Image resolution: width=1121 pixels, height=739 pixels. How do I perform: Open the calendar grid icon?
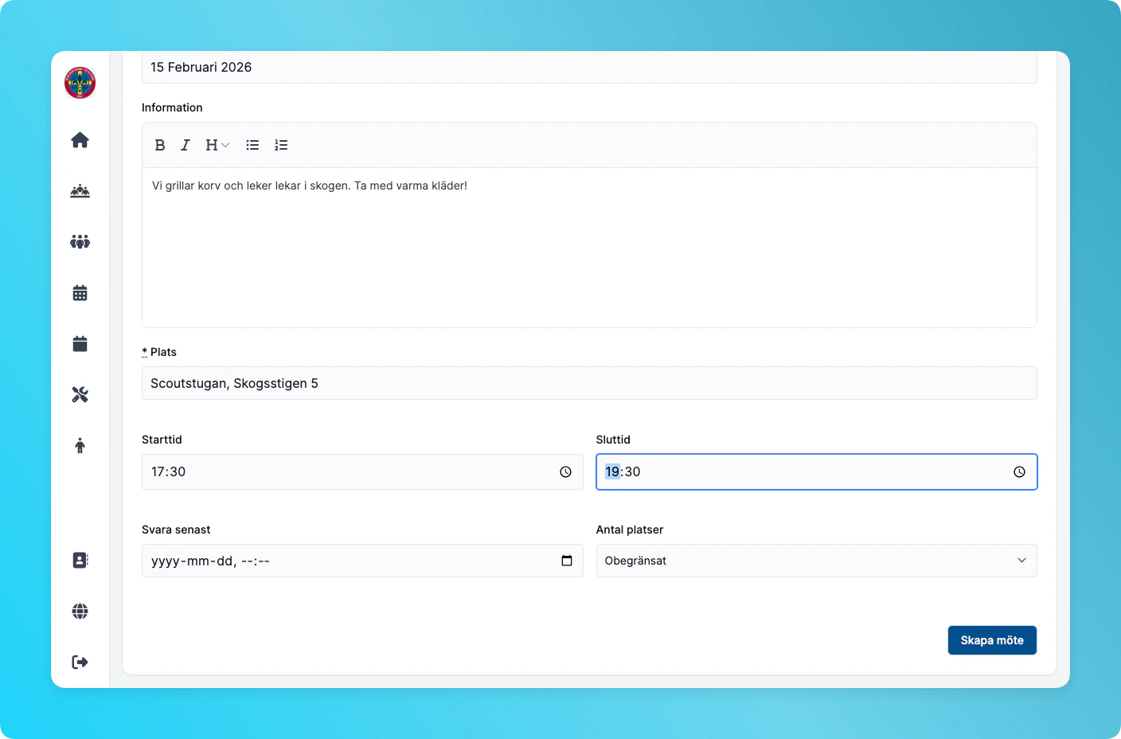click(x=80, y=293)
